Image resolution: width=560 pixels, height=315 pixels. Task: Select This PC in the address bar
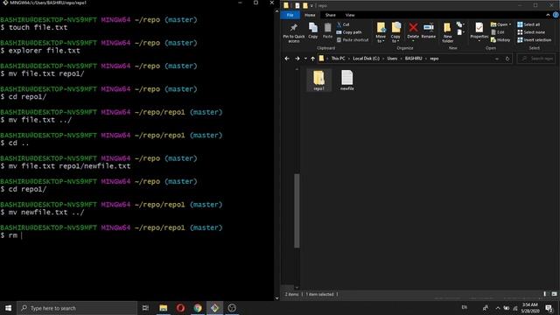click(338, 59)
